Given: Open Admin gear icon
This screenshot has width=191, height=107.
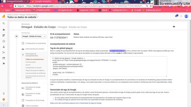Looking at the screenshot, I should click(x=4, y=100).
